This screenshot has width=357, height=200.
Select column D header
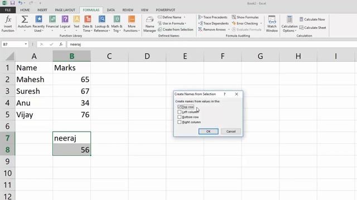(147, 56)
